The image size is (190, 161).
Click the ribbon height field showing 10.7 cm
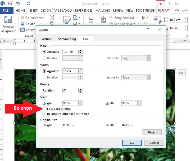click(177, 20)
